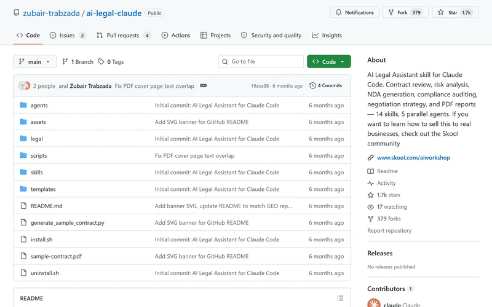The image size is (492, 307).
Task: Click the install.sh file icon
Action: click(23, 239)
